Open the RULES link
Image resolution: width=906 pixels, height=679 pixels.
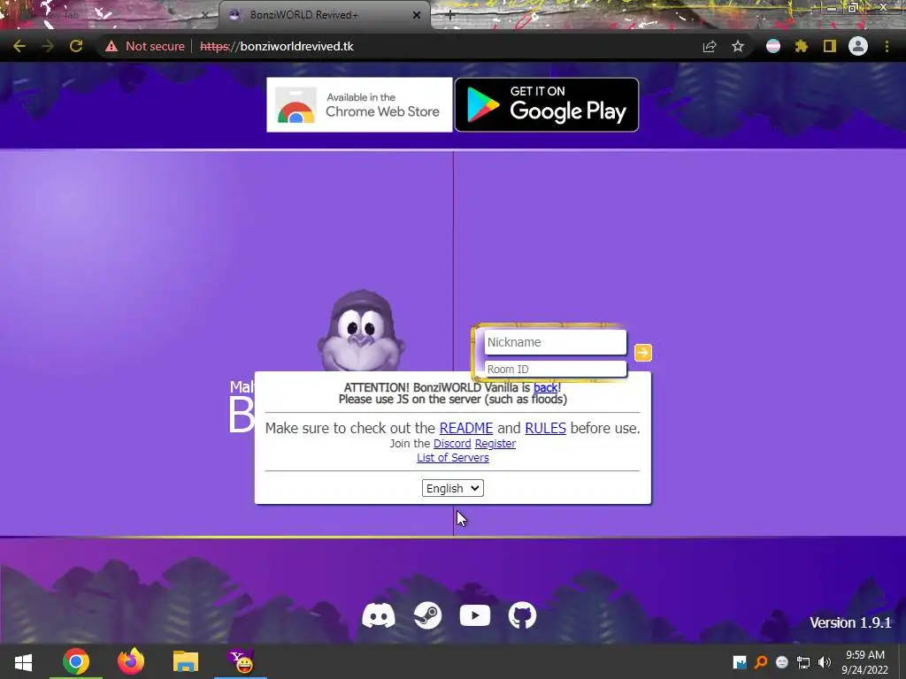point(545,428)
